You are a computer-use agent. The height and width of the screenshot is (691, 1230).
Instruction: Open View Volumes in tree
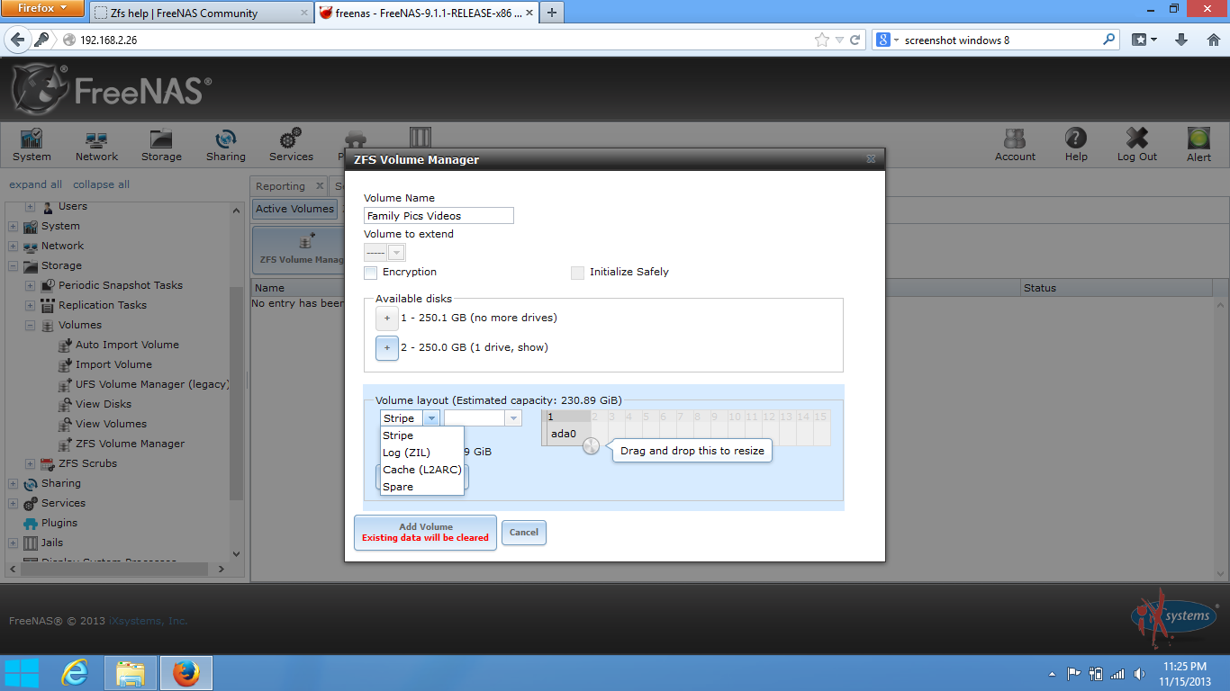111,424
